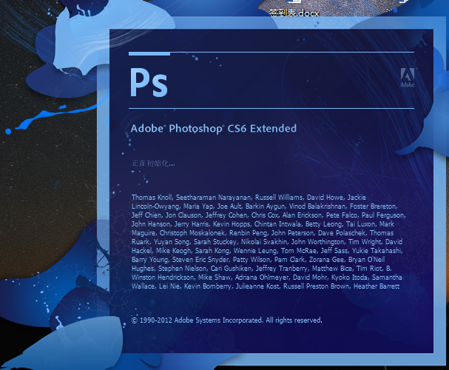Screen dimensions: 449x370
Task: Click the credits name 'Russell Williams'
Action: coord(279,198)
